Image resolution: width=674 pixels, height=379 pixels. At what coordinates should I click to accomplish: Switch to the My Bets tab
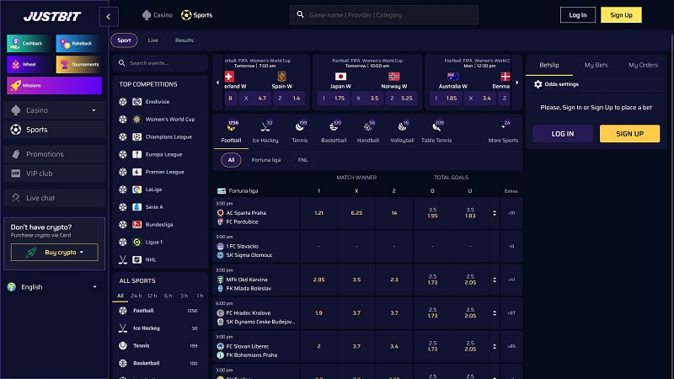pyautogui.click(x=596, y=65)
